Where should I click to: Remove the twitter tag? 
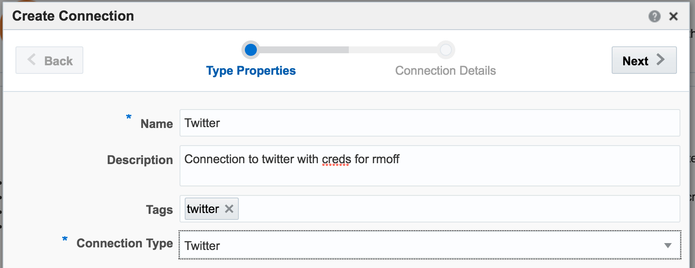229,209
